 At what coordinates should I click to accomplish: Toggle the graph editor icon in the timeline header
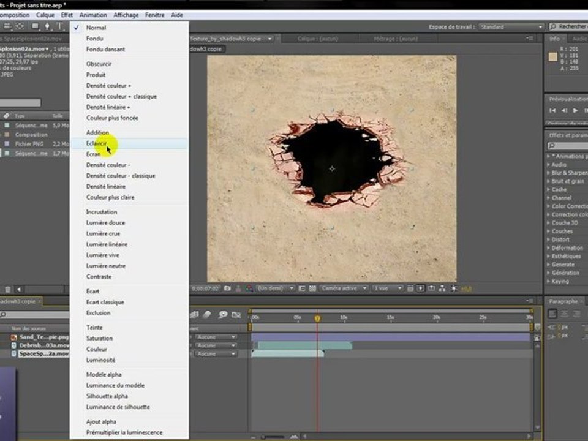pos(236,315)
